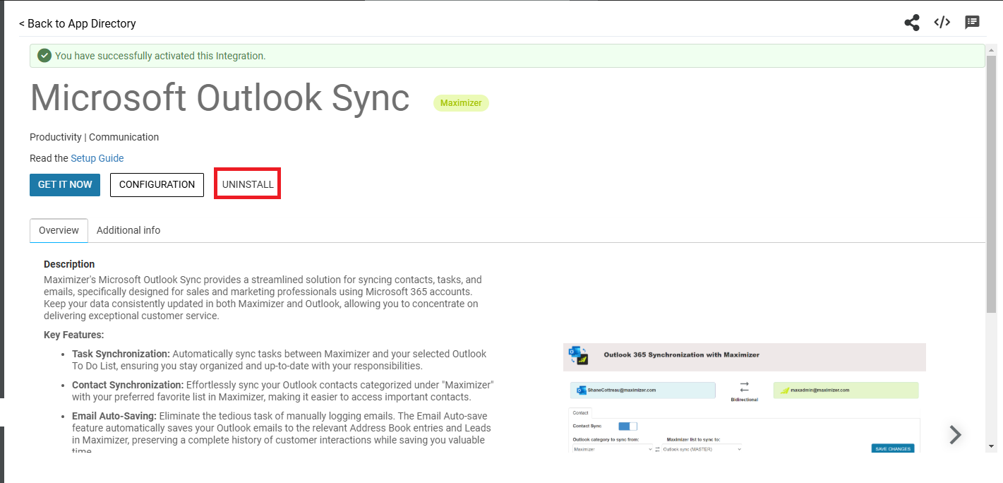Click the UNINSTALL button
The width and height of the screenshot is (1003, 483).
pyautogui.click(x=248, y=184)
